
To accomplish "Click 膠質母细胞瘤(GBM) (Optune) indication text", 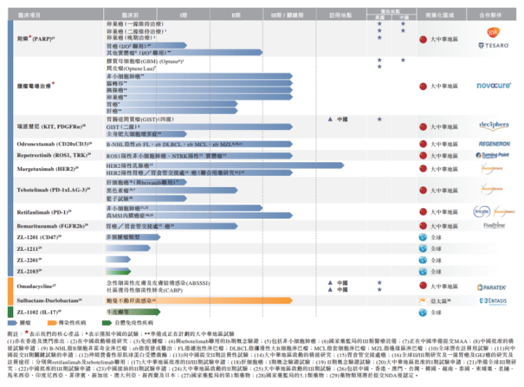I will pos(145,61).
